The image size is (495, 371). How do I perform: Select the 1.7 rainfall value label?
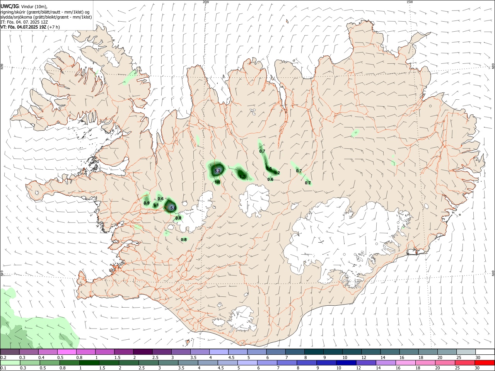point(242,177)
